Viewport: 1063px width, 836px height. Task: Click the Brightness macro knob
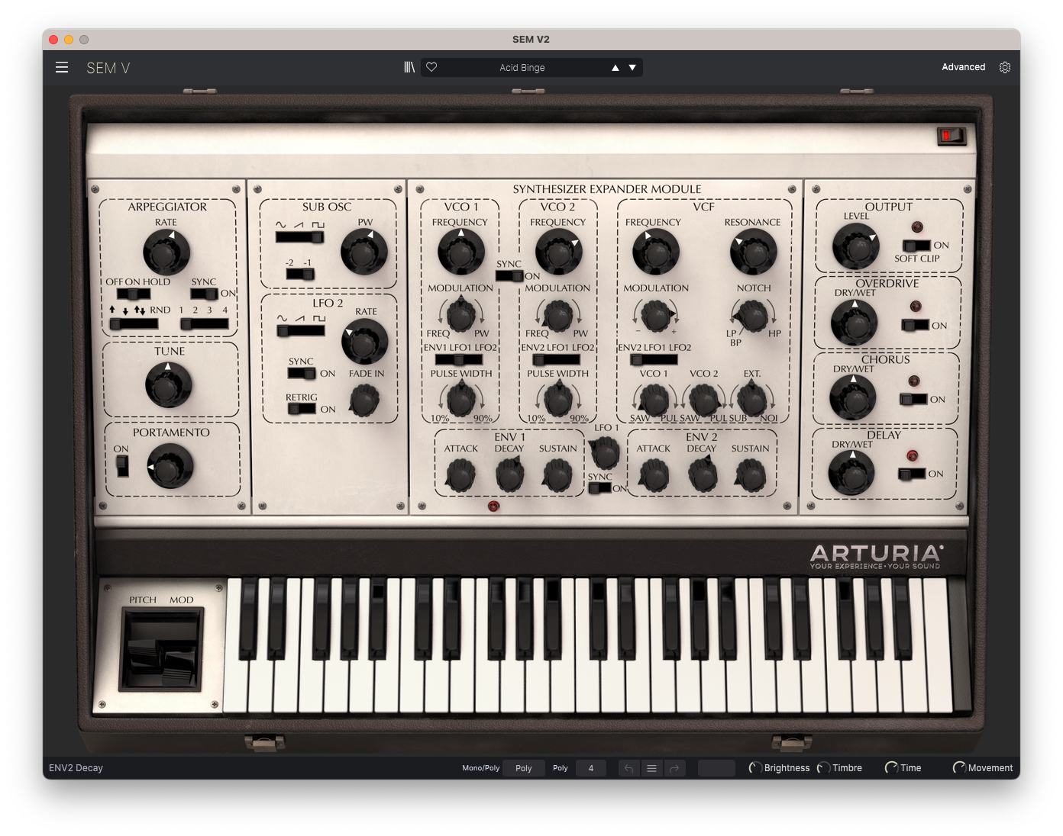click(x=755, y=768)
